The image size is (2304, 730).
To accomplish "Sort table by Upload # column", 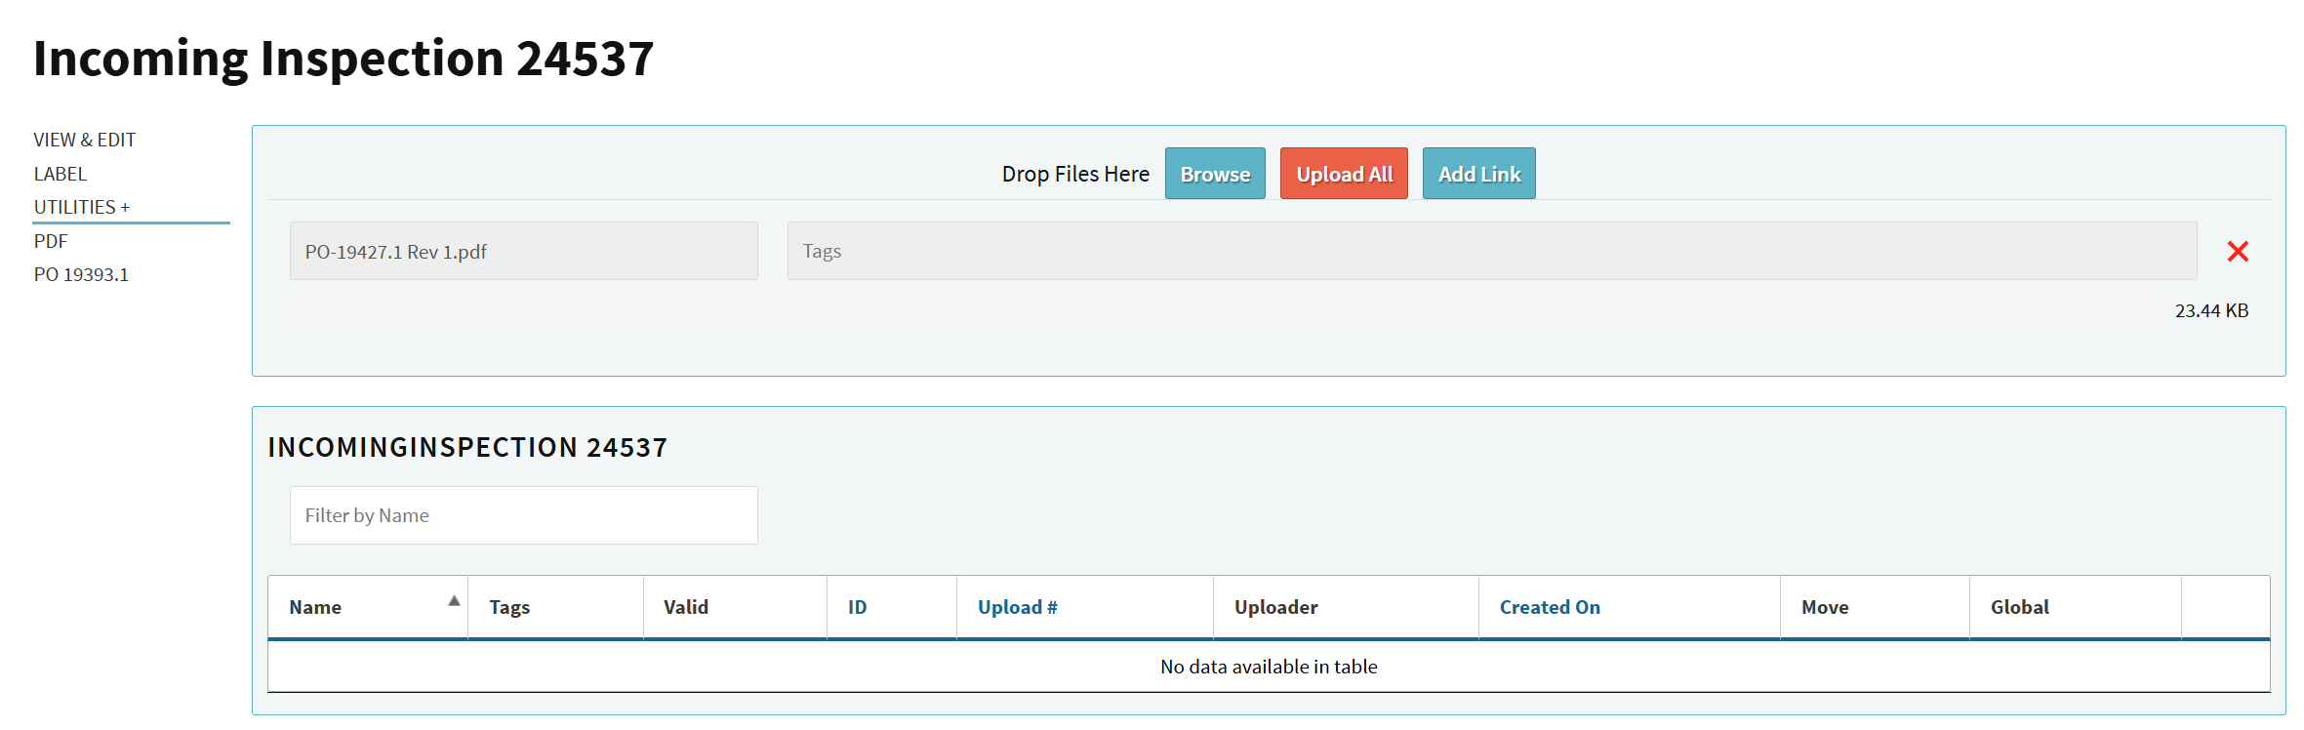I will point(1017,607).
